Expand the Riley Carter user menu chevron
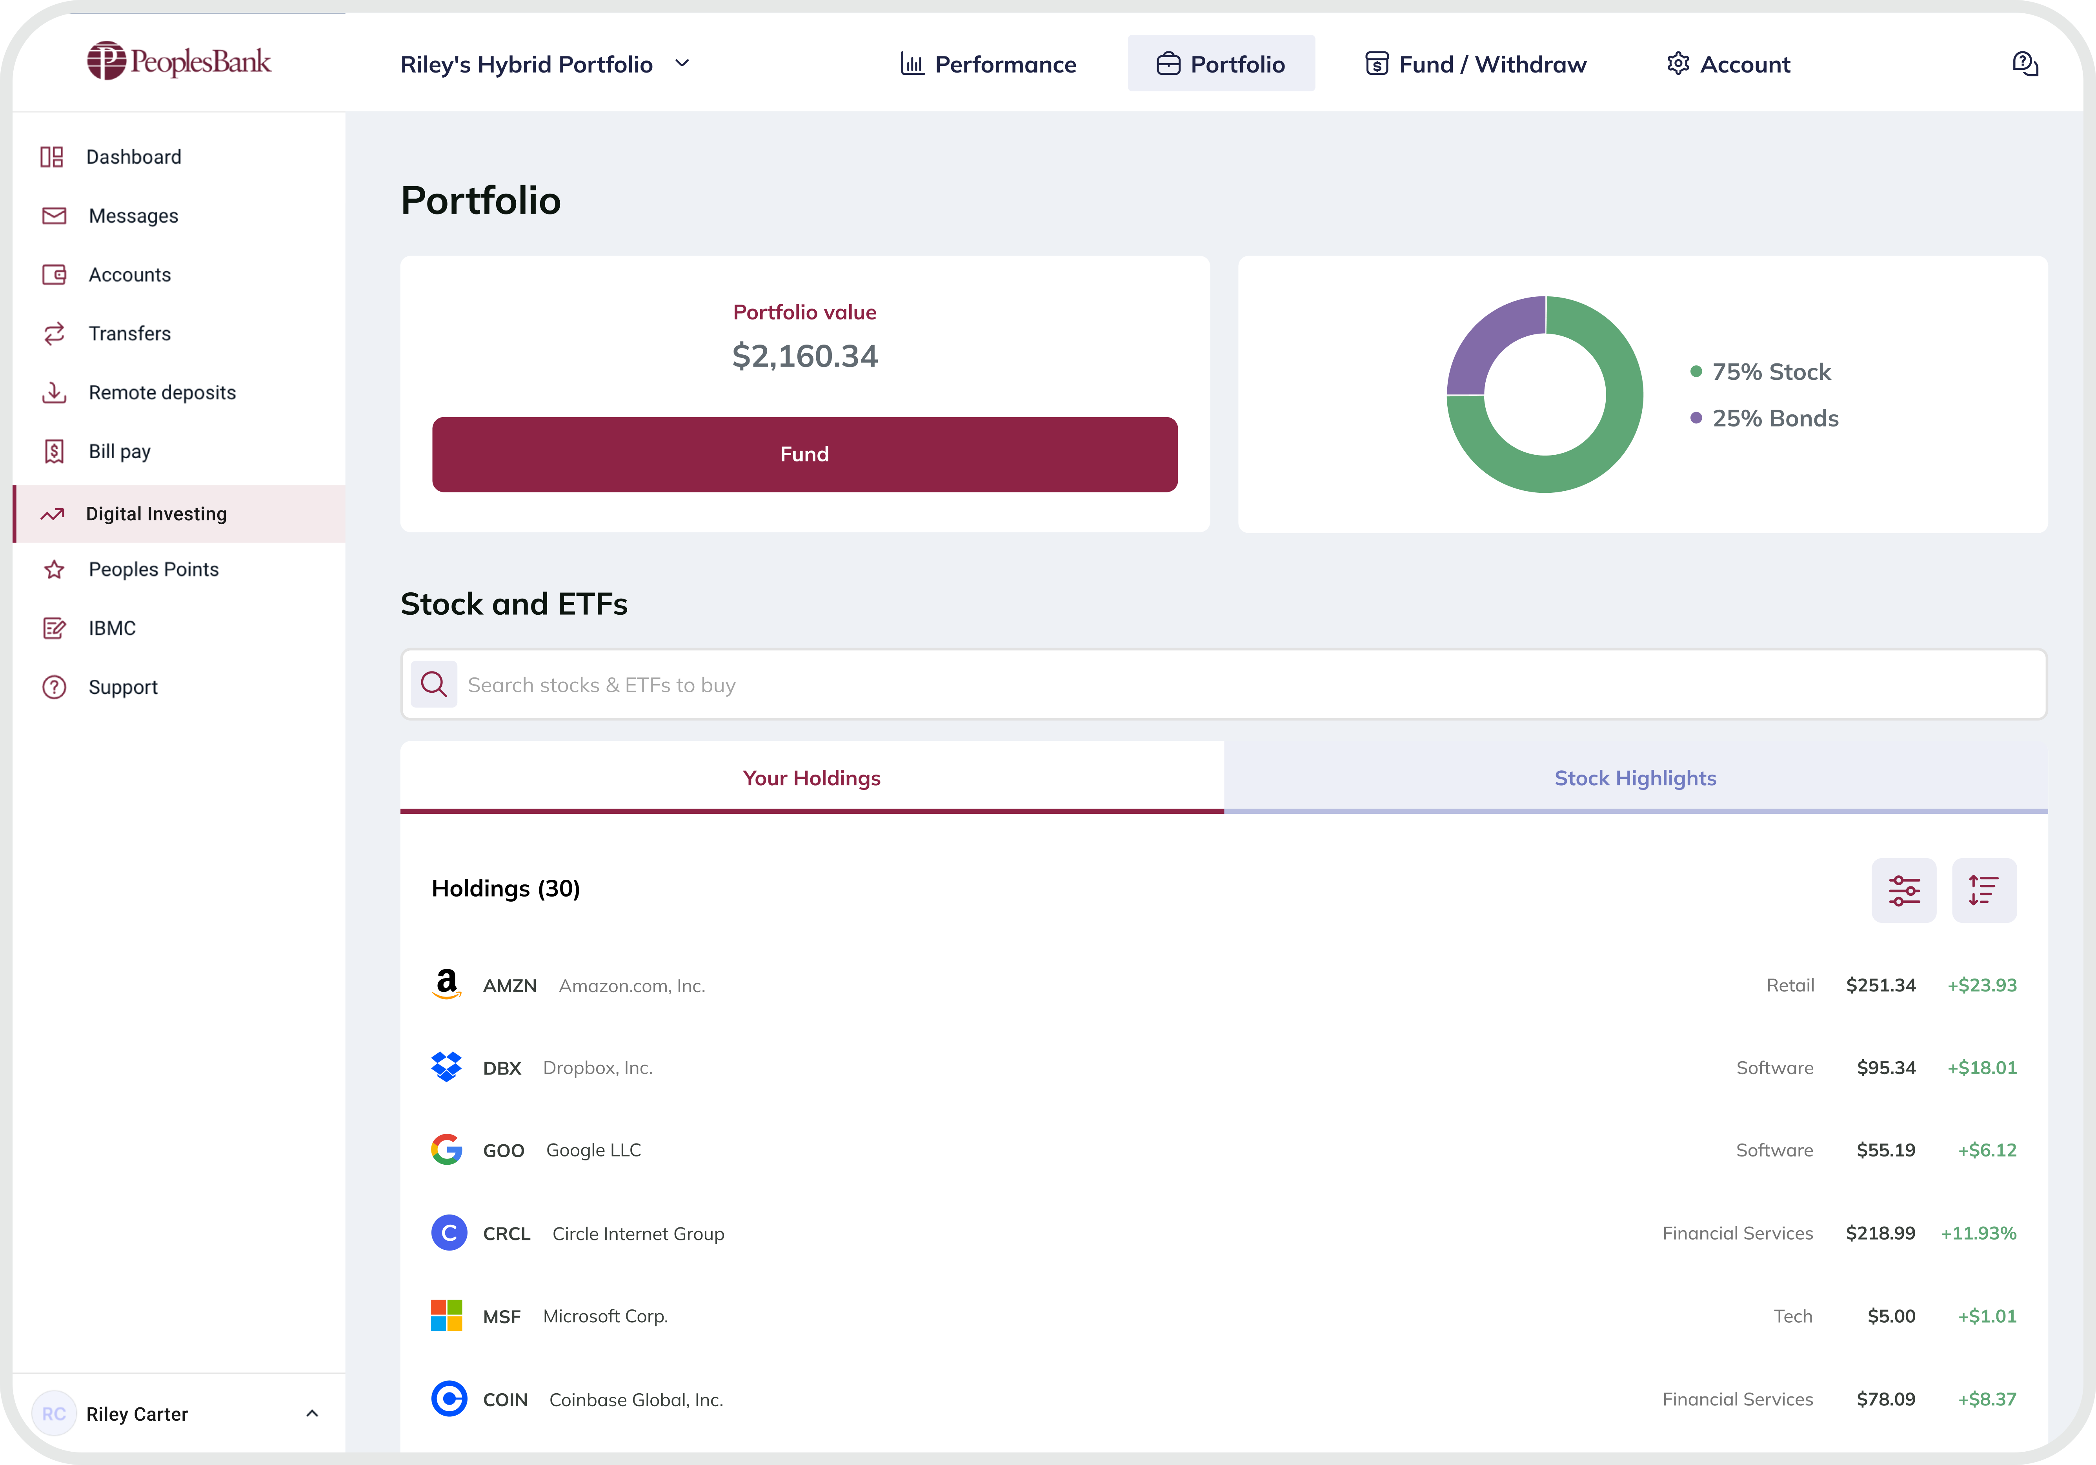The height and width of the screenshot is (1465, 2096). pos(311,1413)
